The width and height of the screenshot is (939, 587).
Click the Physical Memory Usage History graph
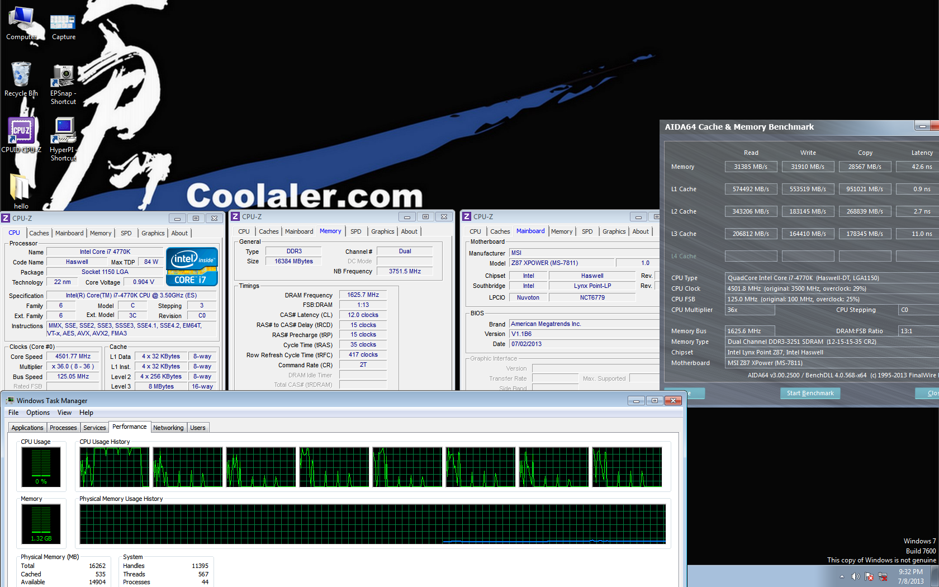[x=372, y=524]
